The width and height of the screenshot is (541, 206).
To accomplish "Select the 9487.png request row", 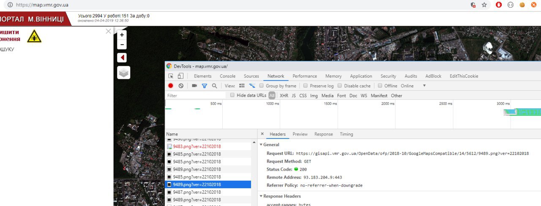I will point(208,192).
